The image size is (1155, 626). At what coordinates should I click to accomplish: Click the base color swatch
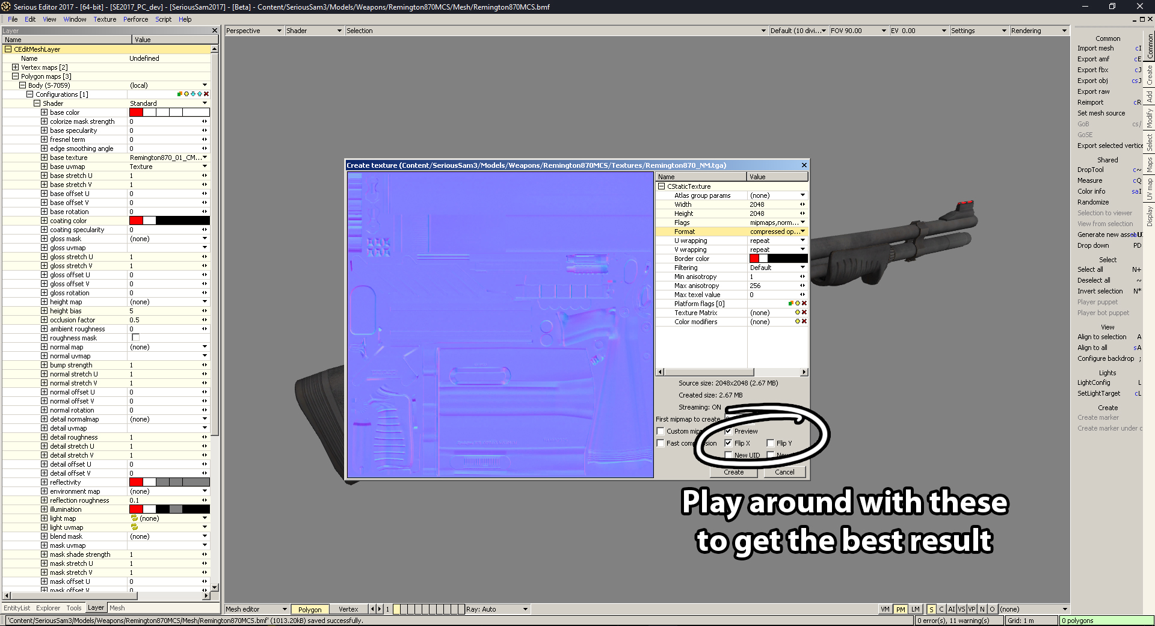click(x=170, y=112)
